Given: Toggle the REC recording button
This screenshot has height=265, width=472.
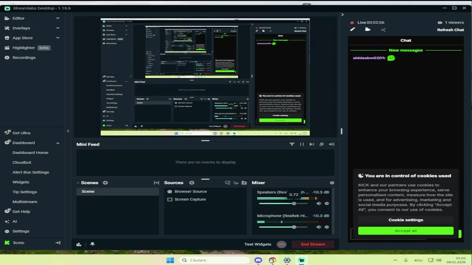Looking at the screenshot, I should [x=281, y=244].
